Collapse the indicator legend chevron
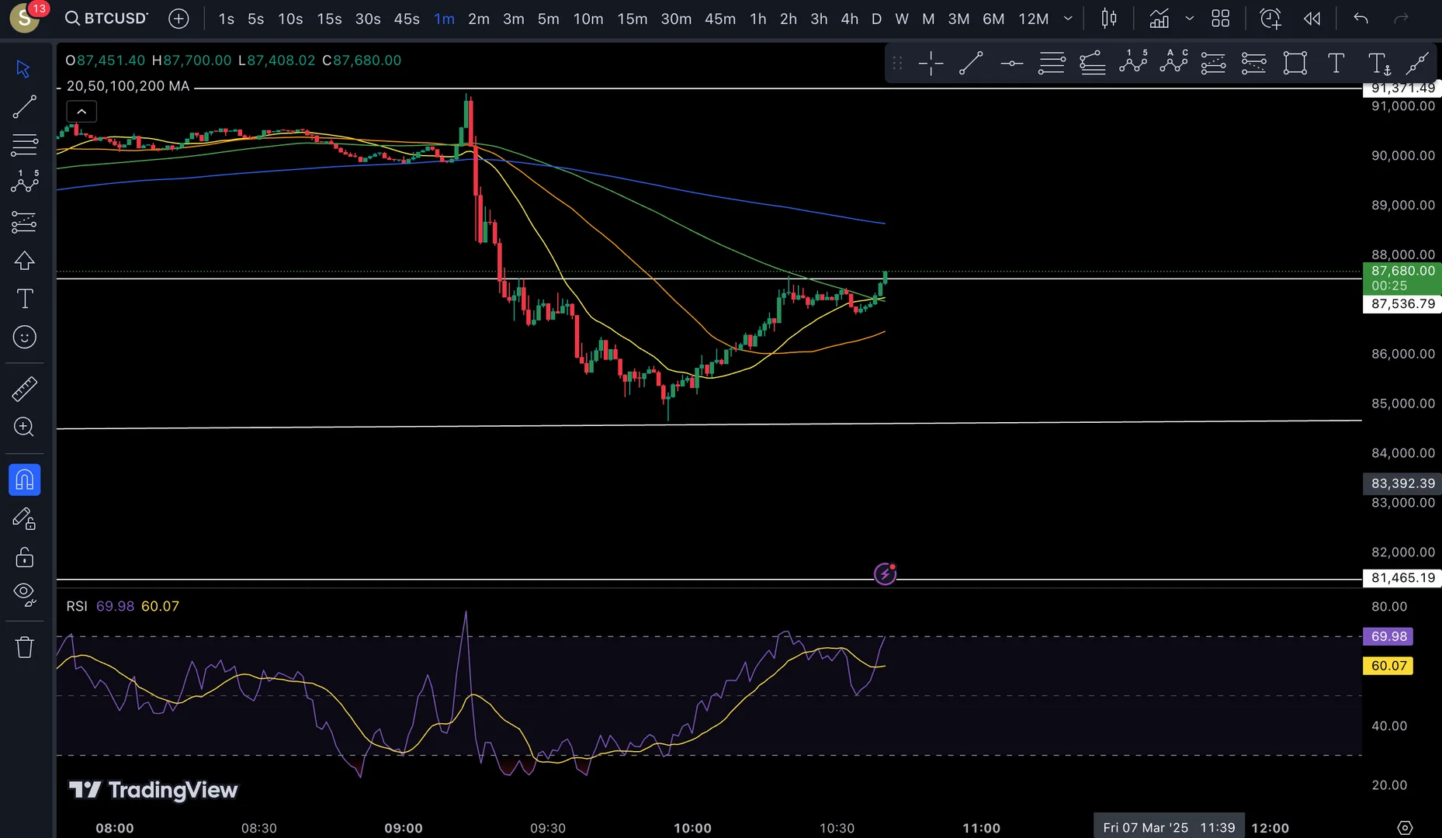This screenshot has height=838, width=1442. pos(81,112)
